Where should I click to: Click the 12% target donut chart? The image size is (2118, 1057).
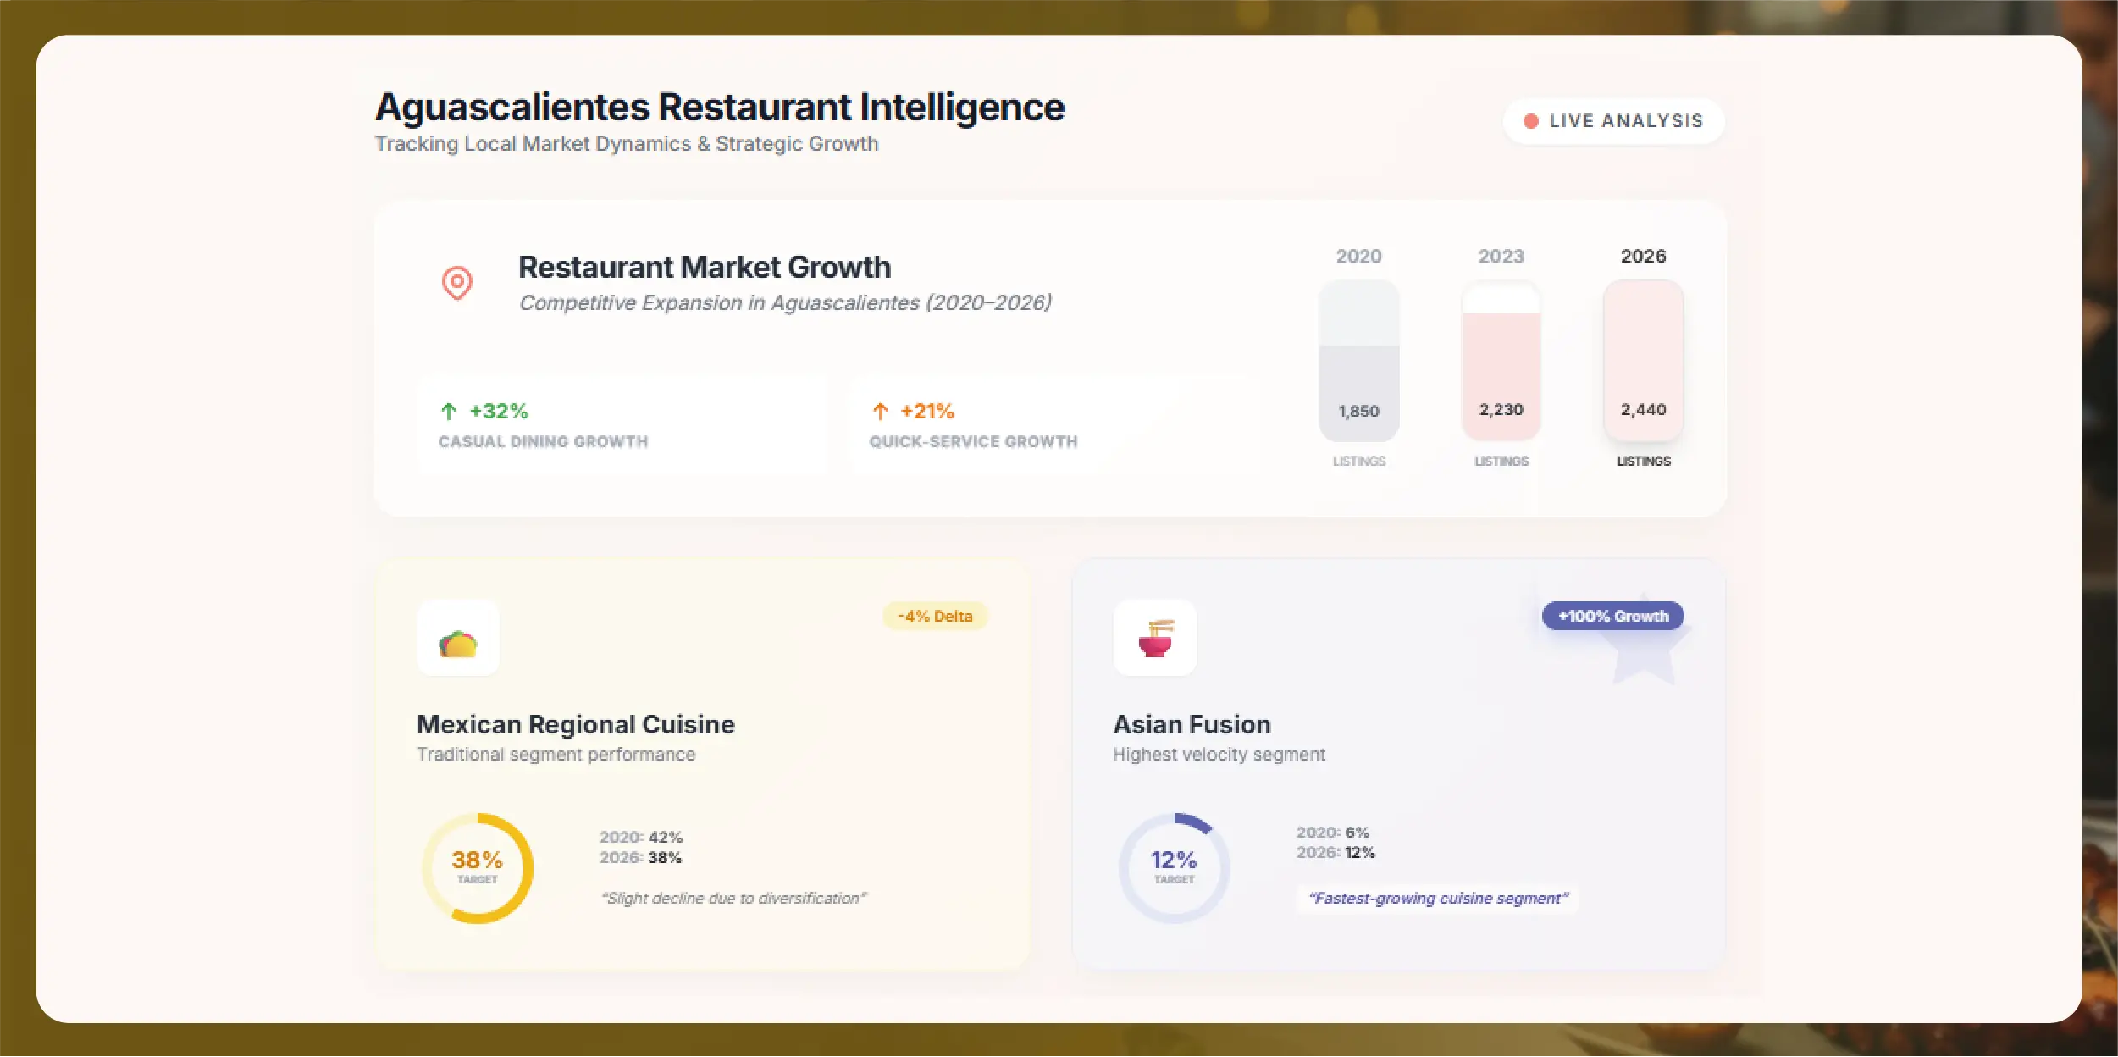click(x=1174, y=868)
